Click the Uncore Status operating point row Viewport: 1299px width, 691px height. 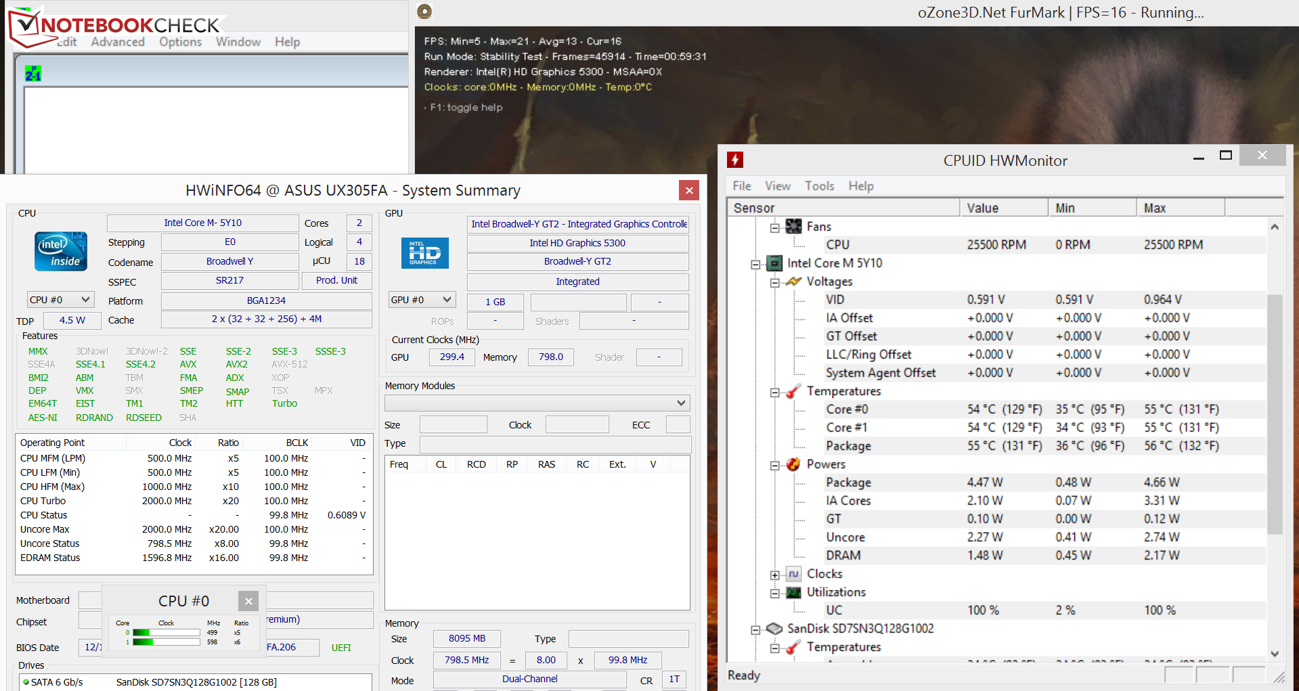194,543
